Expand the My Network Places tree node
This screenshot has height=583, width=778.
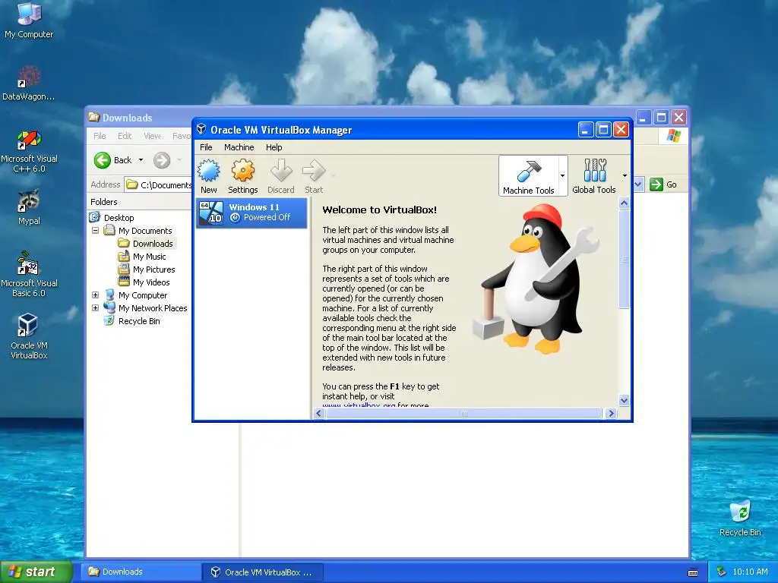(x=95, y=308)
